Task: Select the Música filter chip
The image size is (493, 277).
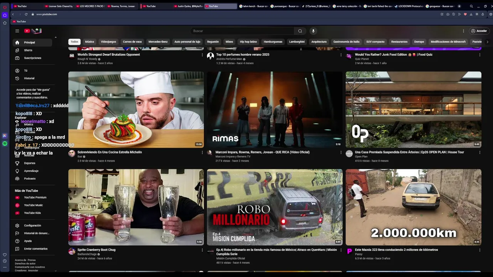Action: point(89,42)
